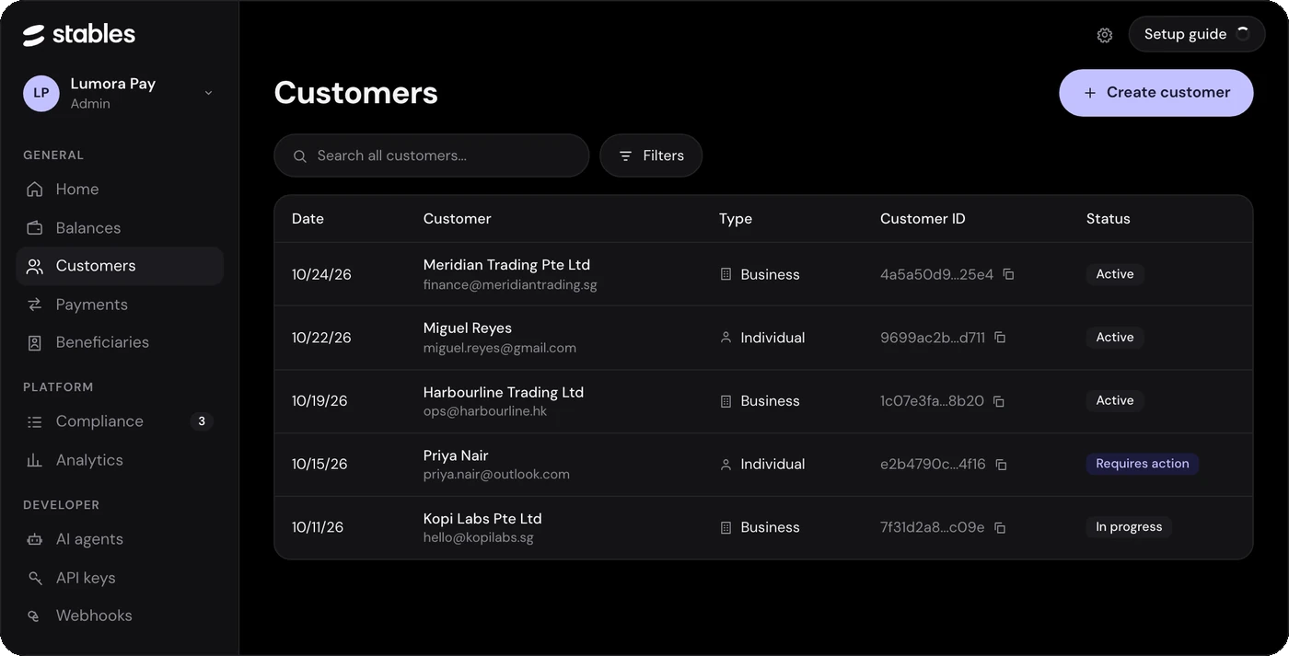Go to AI agents
The height and width of the screenshot is (656, 1289).
coord(120,539)
